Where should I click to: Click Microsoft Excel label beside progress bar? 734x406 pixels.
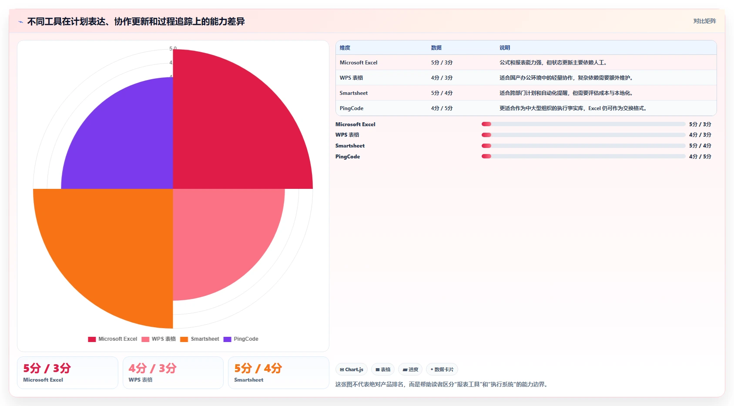click(x=355, y=124)
